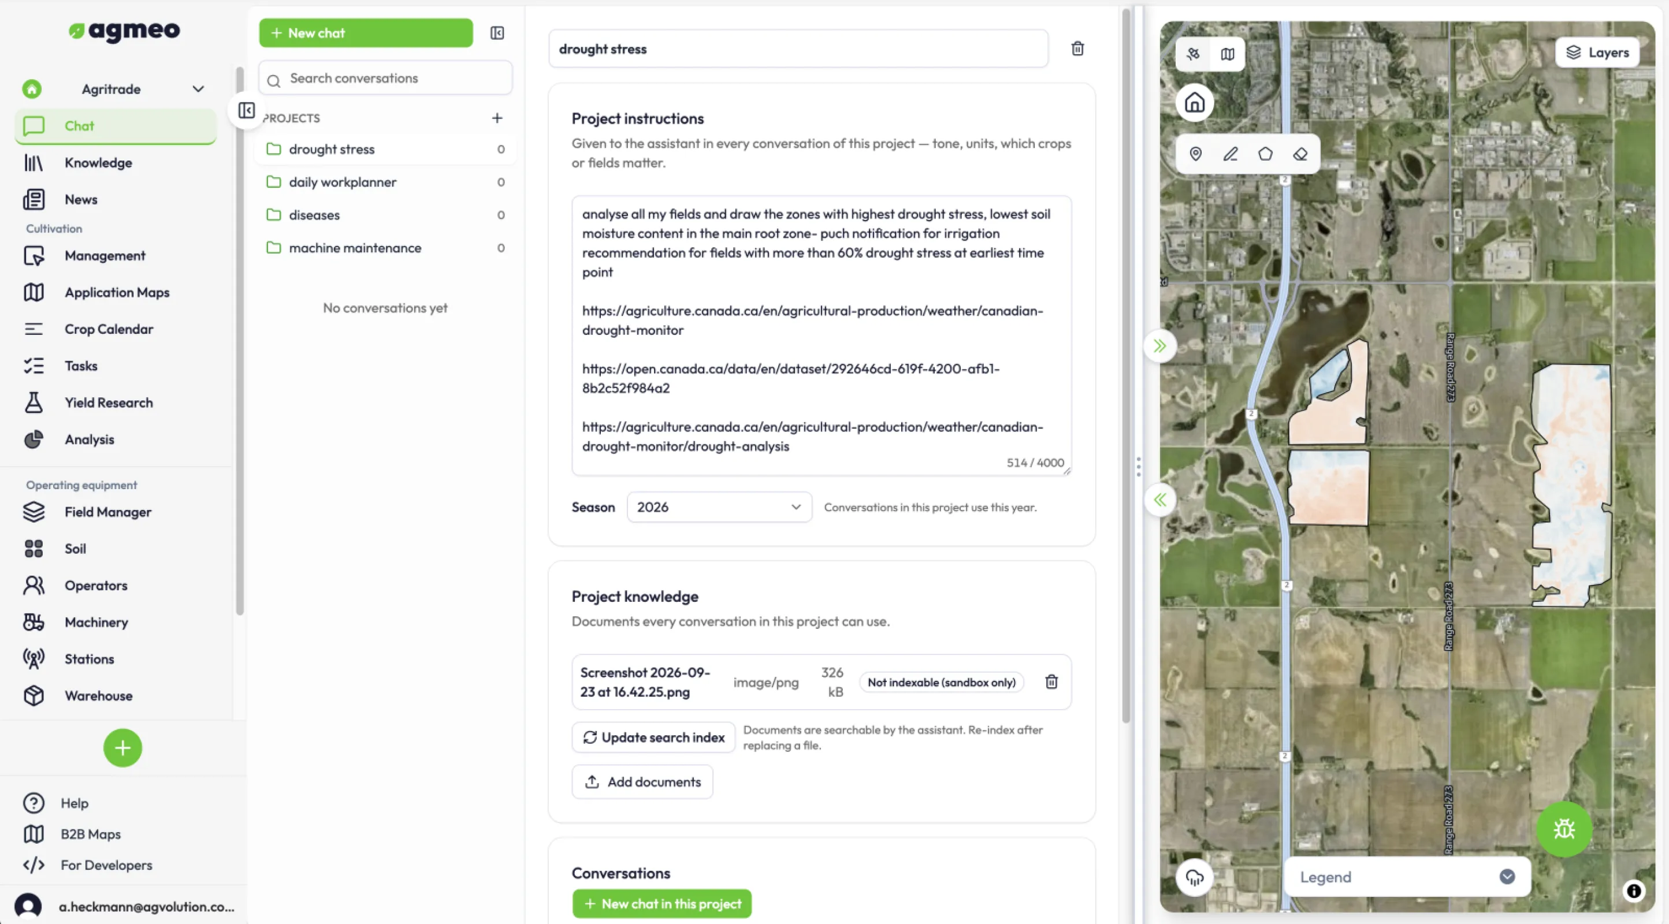1669x924 pixels.
Task: Open For Developers
Action: point(106,865)
